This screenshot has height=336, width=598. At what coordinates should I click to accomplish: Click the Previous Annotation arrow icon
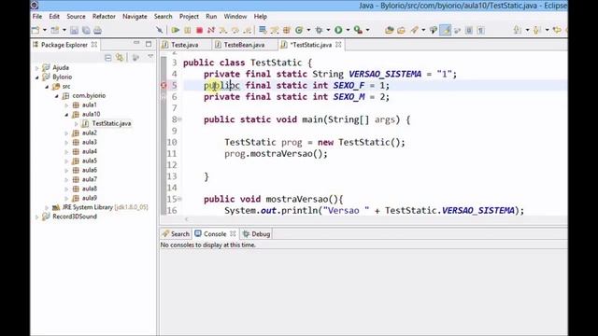537,30
